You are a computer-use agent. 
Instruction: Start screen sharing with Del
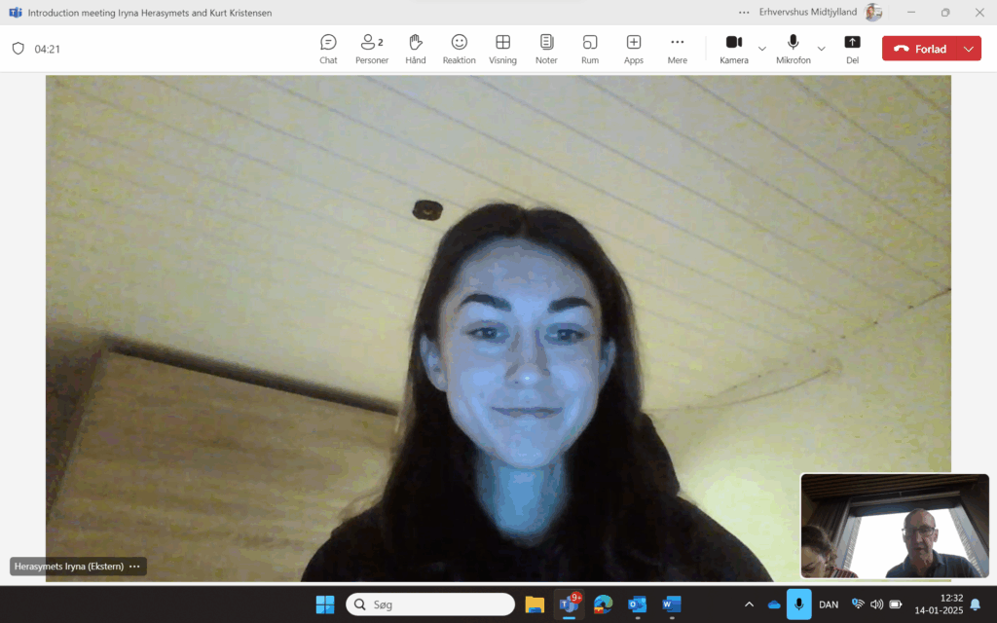click(852, 47)
